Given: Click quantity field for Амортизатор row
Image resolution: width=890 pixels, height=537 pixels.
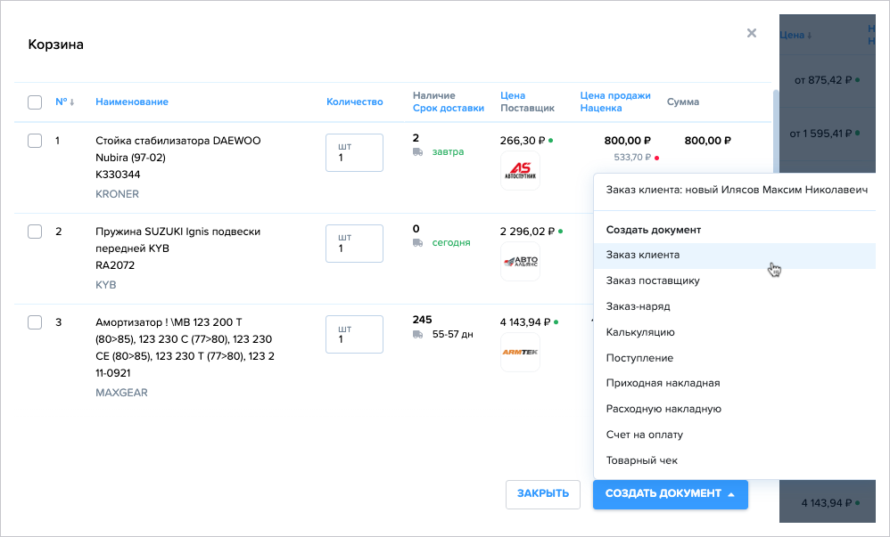Looking at the screenshot, I should click(x=354, y=334).
